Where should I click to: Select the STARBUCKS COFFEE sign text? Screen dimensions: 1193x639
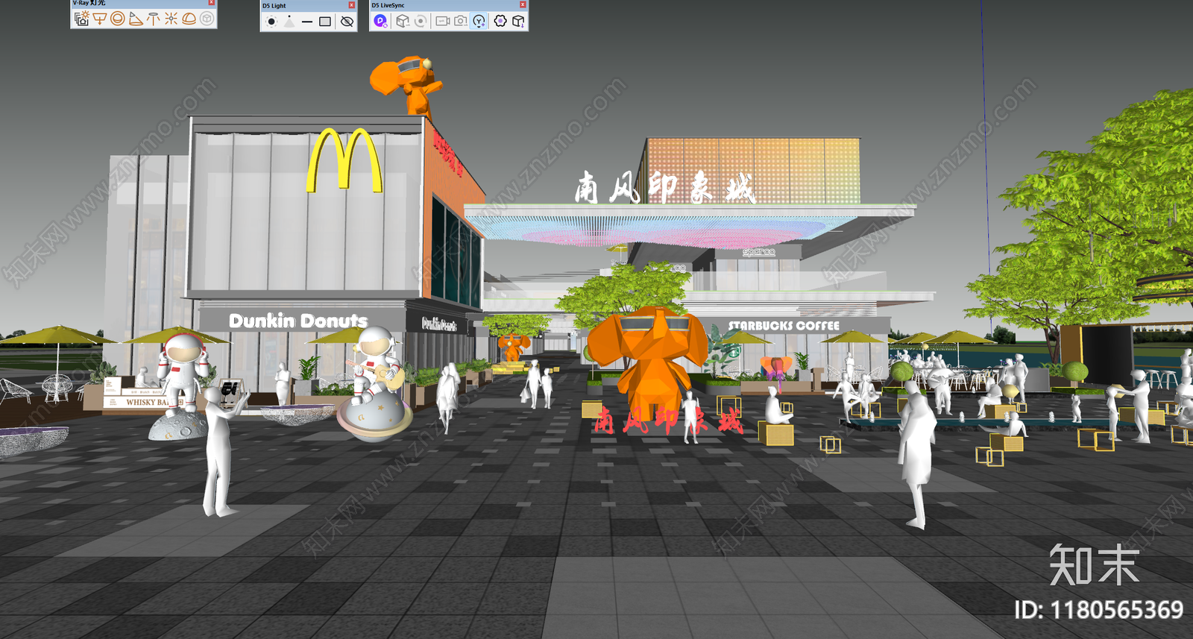pyautogui.click(x=784, y=326)
